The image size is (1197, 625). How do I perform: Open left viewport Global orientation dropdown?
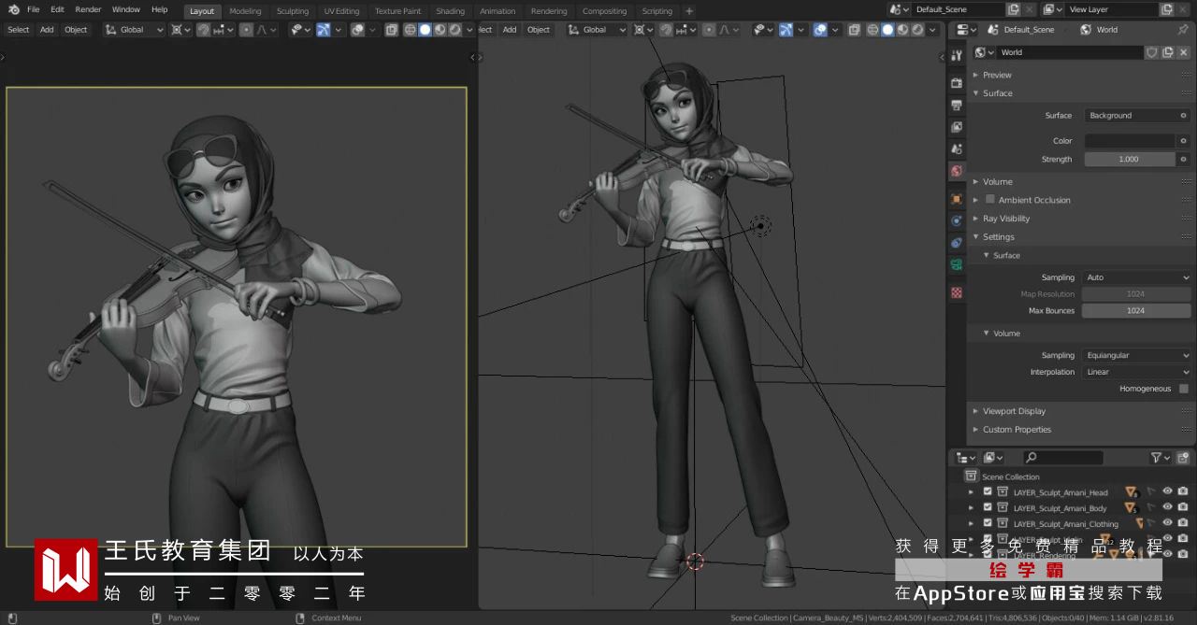(x=134, y=29)
